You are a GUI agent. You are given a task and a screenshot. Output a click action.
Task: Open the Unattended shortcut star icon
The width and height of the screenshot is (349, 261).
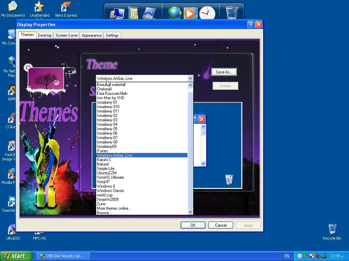pyautogui.click(x=40, y=9)
